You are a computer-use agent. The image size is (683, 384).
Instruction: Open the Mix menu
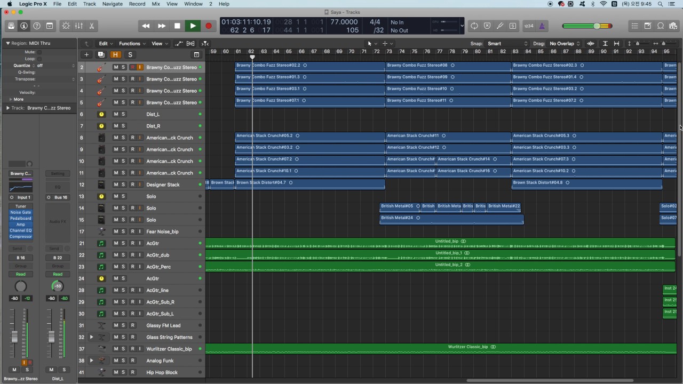pos(156,4)
